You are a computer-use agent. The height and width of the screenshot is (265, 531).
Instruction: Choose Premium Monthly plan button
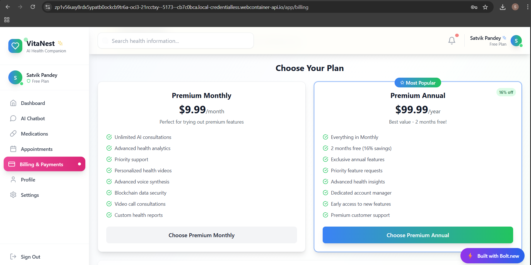(x=202, y=235)
